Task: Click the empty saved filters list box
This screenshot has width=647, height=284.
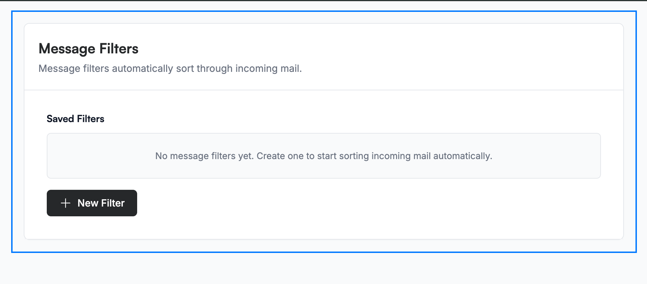Action: point(324,156)
